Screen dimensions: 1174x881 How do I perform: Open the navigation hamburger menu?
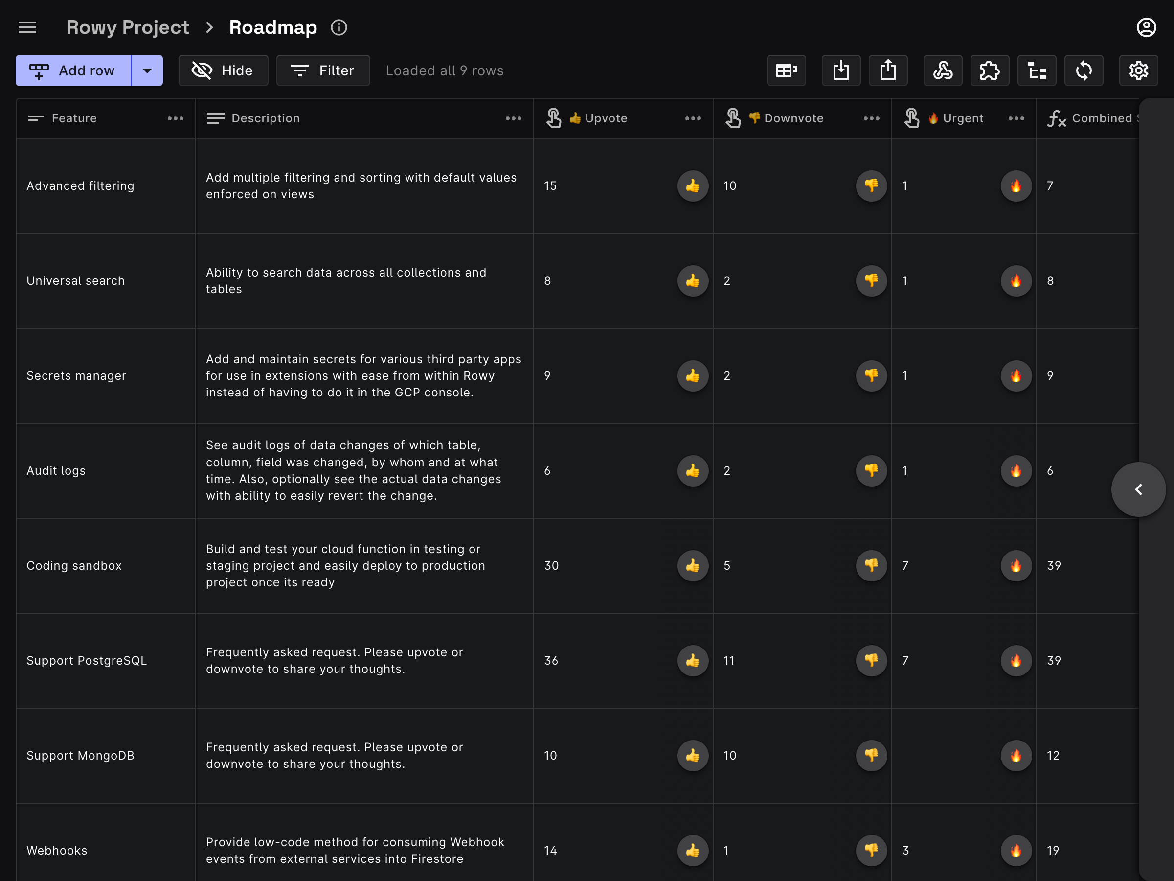[27, 27]
